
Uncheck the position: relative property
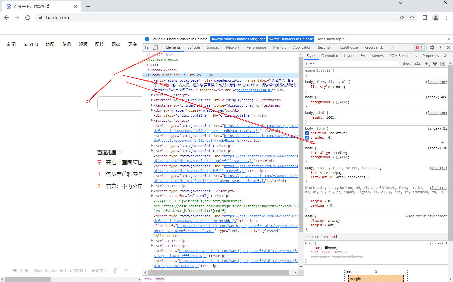[x=307, y=133]
